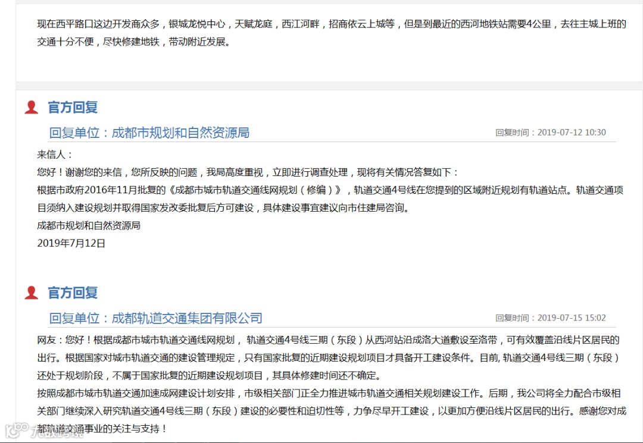
Task: Click the second 官方回复 heading above 成都轨道交通集团
Action: click(73, 293)
